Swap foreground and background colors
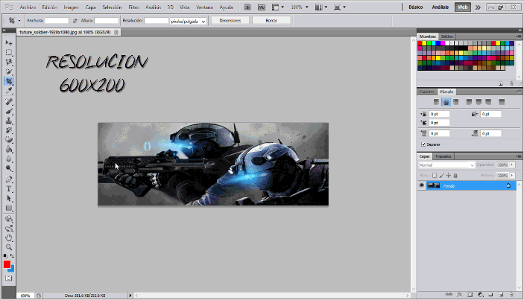The image size is (524, 300). point(12,256)
